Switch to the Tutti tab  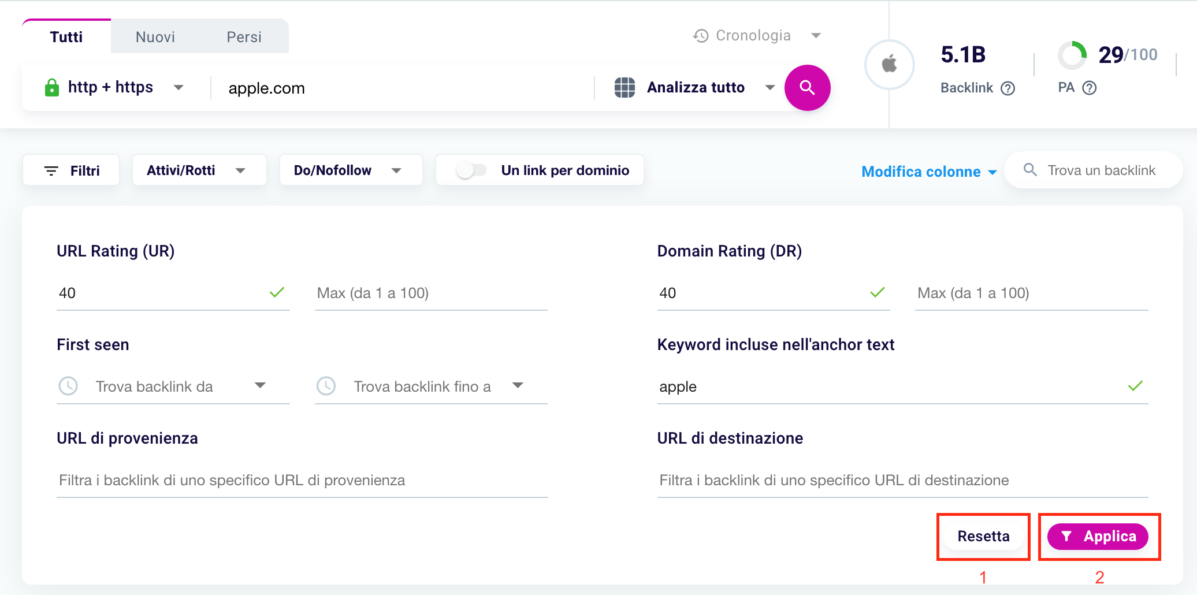66,37
